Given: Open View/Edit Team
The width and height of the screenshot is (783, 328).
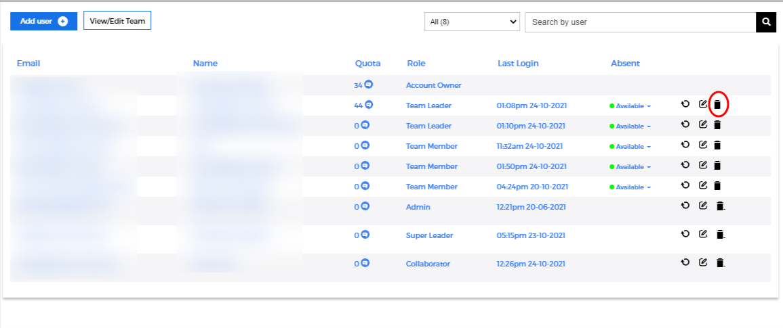Looking at the screenshot, I should [x=117, y=21].
